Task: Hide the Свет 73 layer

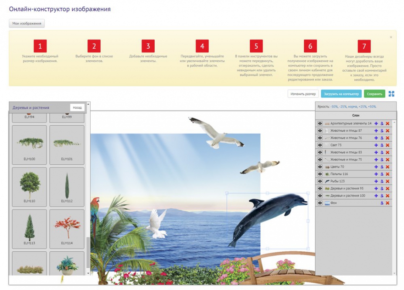Action: pos(320,145)
